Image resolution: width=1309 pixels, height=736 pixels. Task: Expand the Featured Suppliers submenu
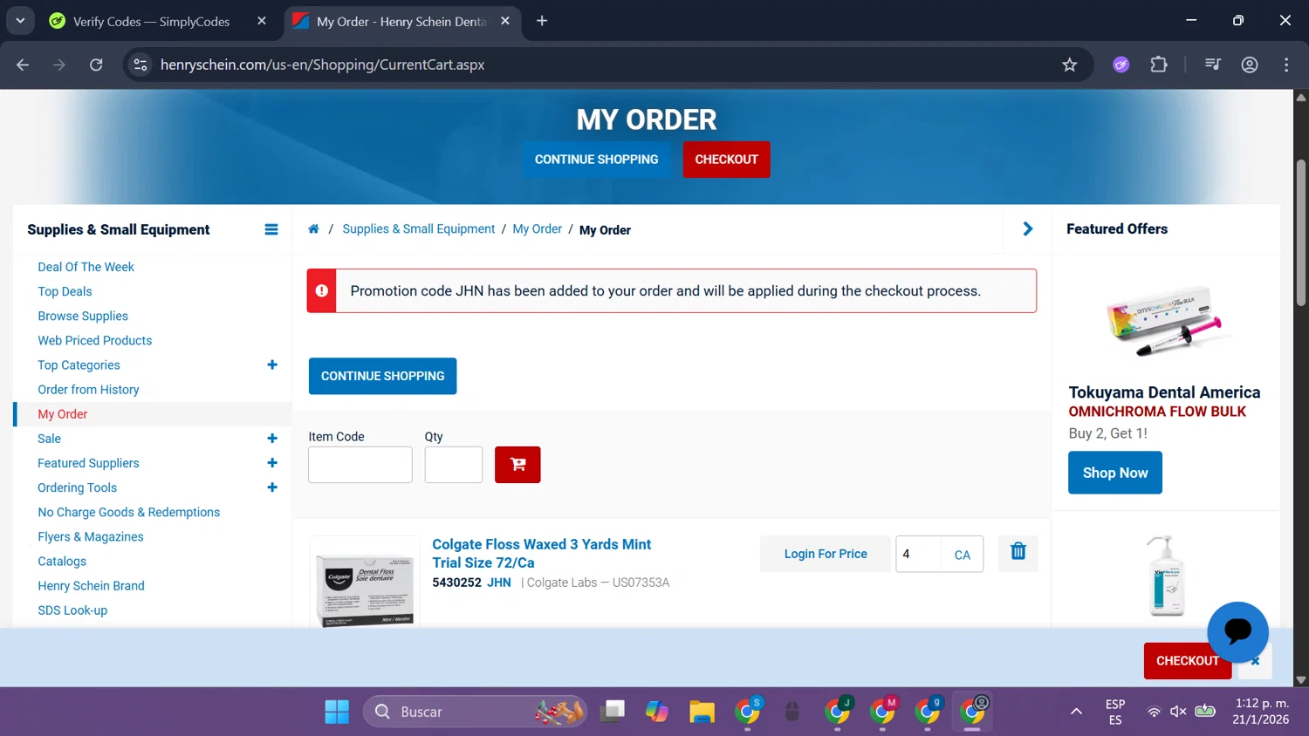pos(272,463)
